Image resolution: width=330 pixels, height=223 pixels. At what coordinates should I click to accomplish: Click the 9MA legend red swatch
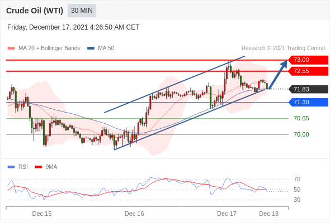point(38,167)
